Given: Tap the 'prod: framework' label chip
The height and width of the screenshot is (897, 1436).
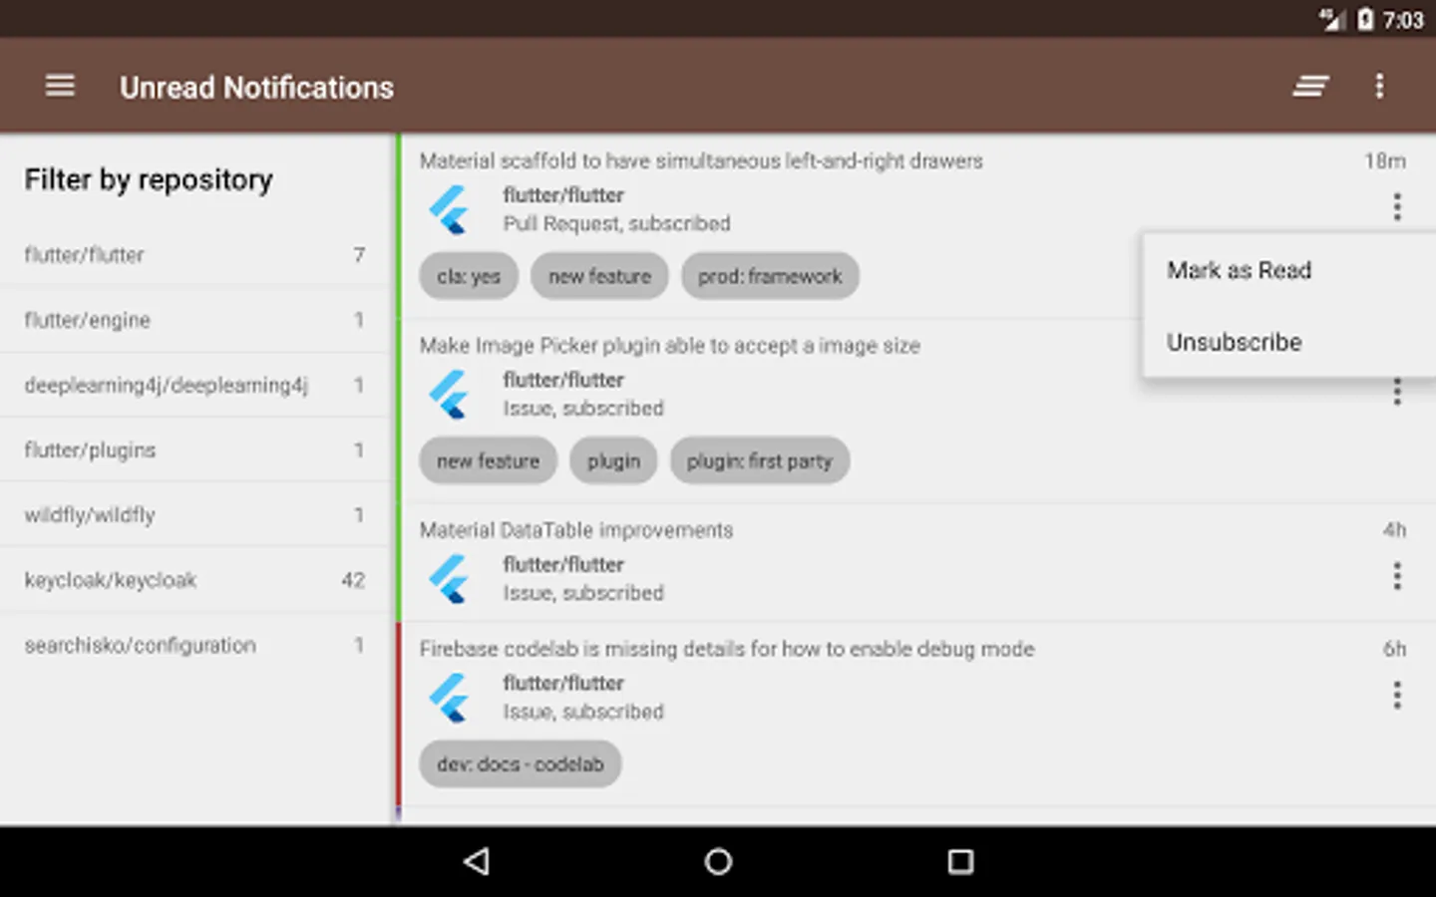Looking at the screenshot, I should [x=770, y=276].
